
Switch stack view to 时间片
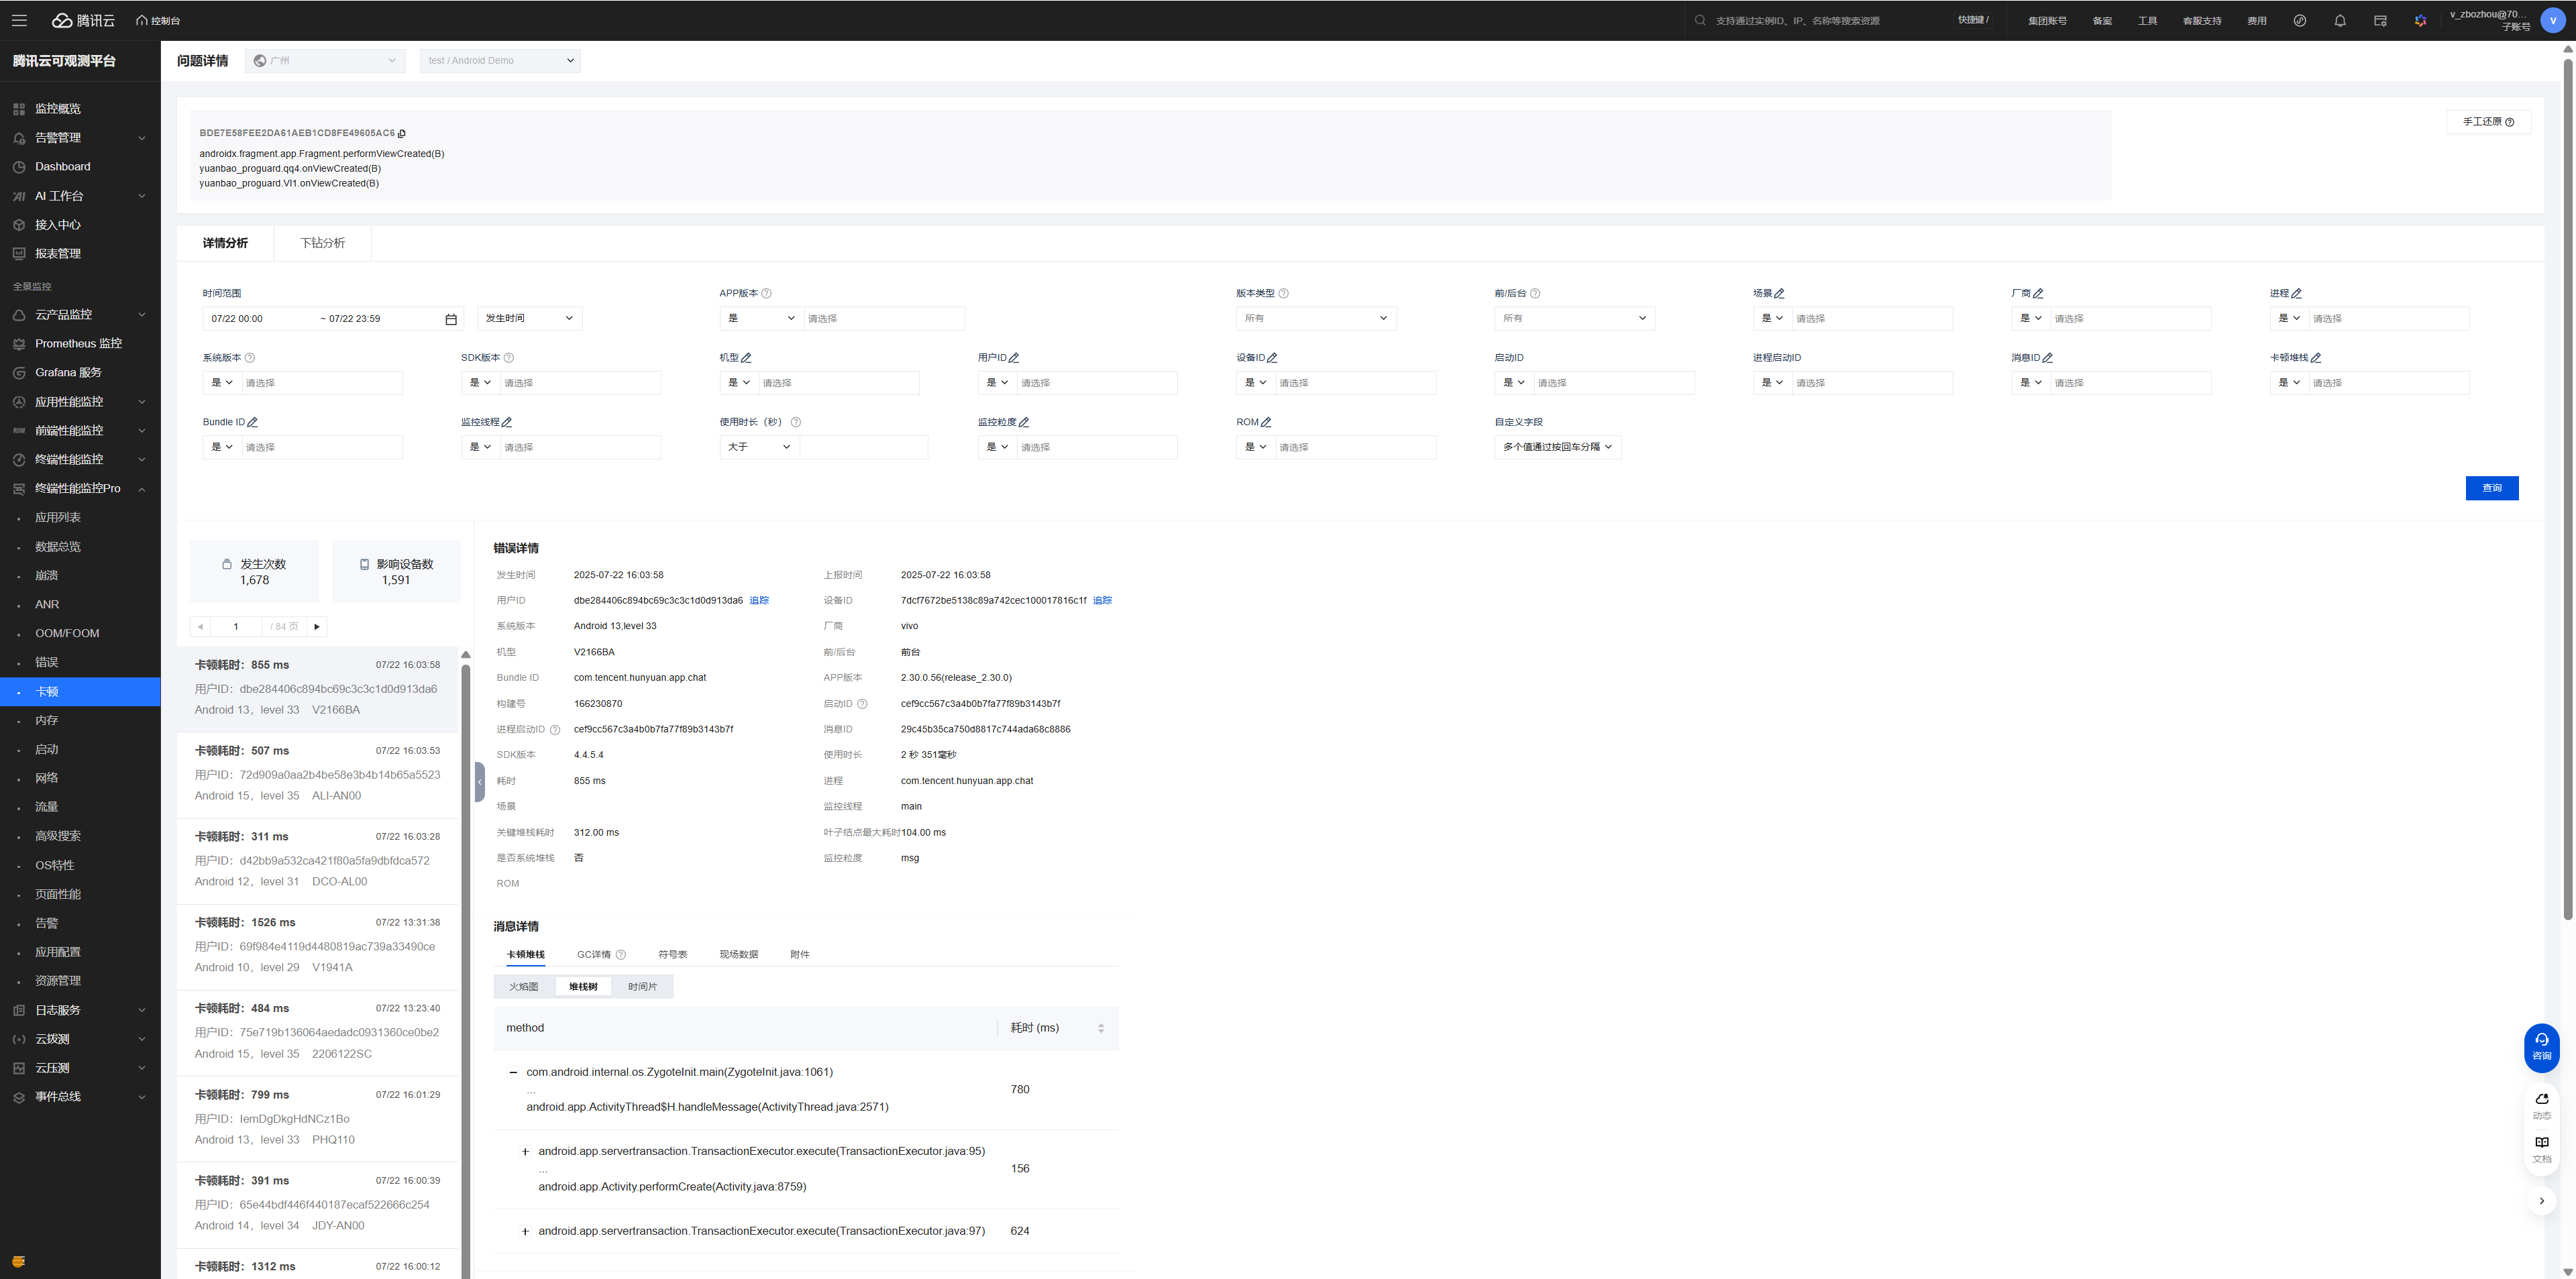click(642, 987)
